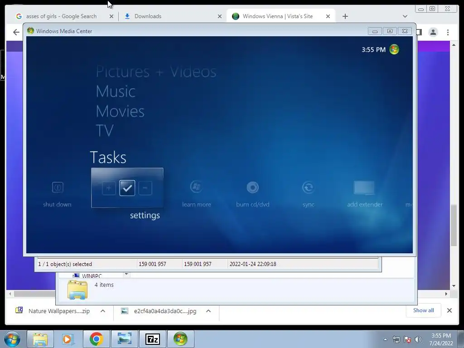The height and width of the screenshot is (348, 464).
Task: Open the settings tile in Media Center Tasks
Action: pyautogui.click(x=127, y=188)
